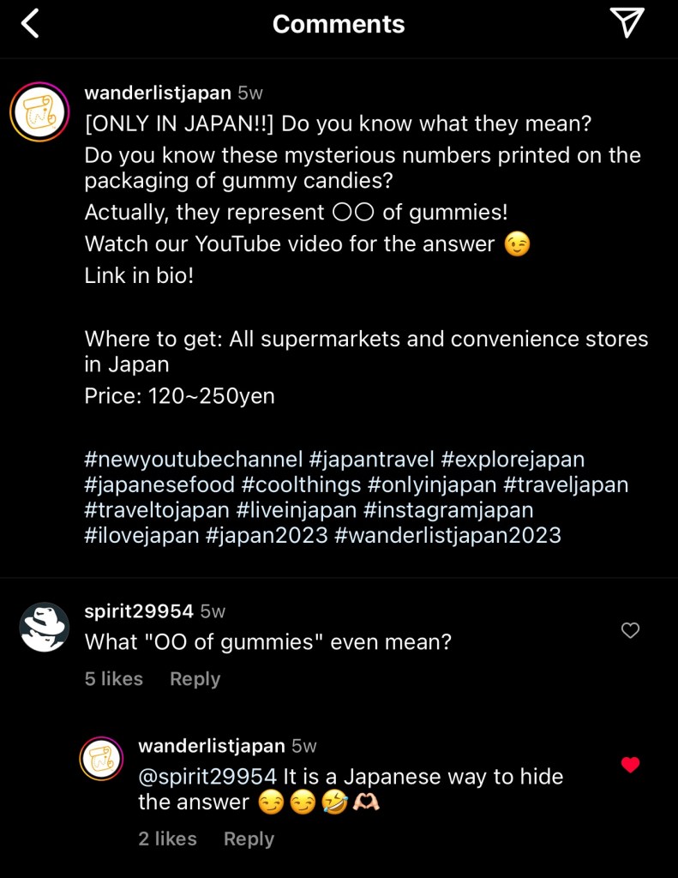The image size is (678, 878).
Task: Go back using the left chevron arrow
Action: tap(30, 24)
